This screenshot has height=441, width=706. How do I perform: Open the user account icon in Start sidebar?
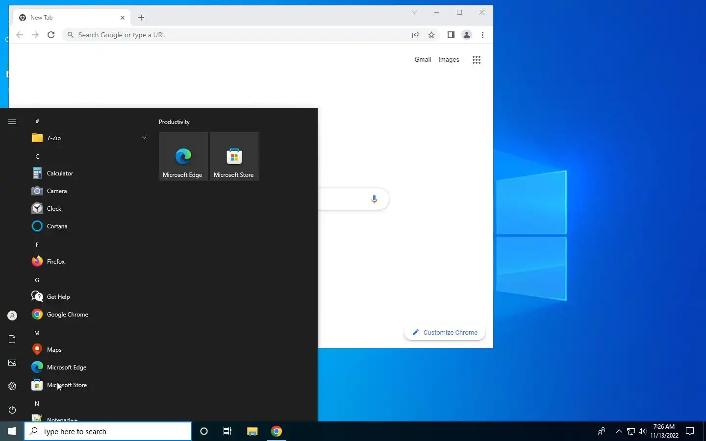click(12, 316)
